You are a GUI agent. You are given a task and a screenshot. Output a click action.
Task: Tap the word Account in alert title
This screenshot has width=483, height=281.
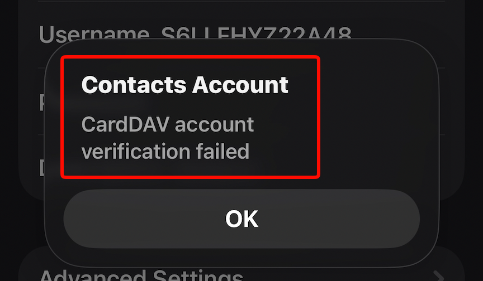tap(240, 85)
